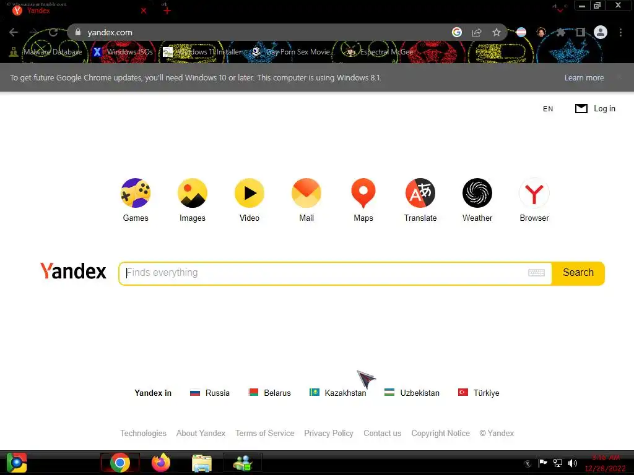Click the Action Center flag icon
The width and height of the screenshot is (634, 475).
pyautogui.click(x=542, y=463)
